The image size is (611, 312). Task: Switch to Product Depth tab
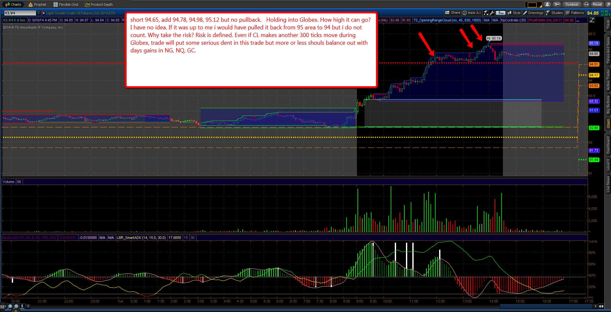click(99, 4)
